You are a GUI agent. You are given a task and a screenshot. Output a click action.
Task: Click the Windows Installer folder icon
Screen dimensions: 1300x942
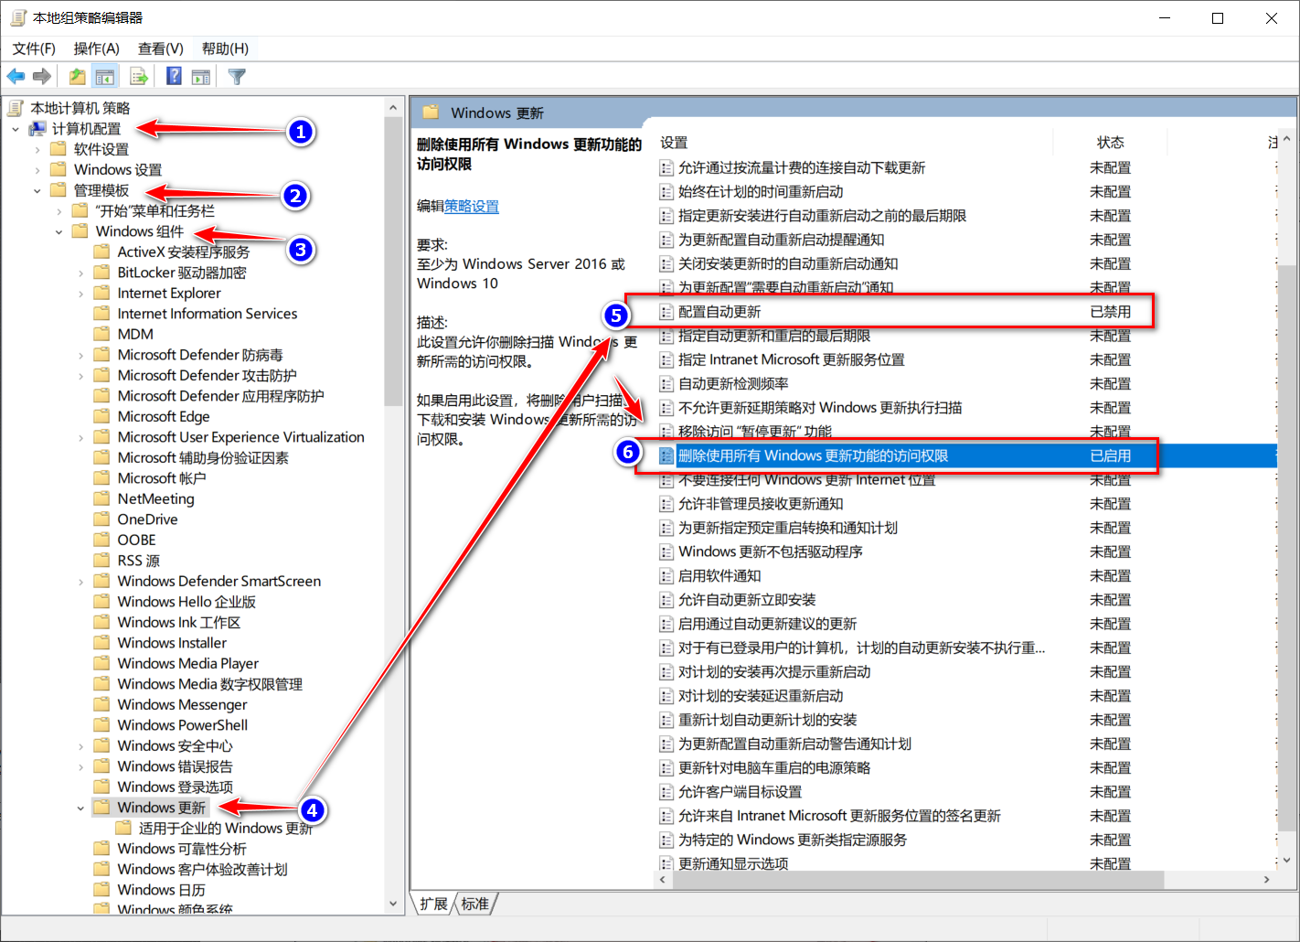101,642
